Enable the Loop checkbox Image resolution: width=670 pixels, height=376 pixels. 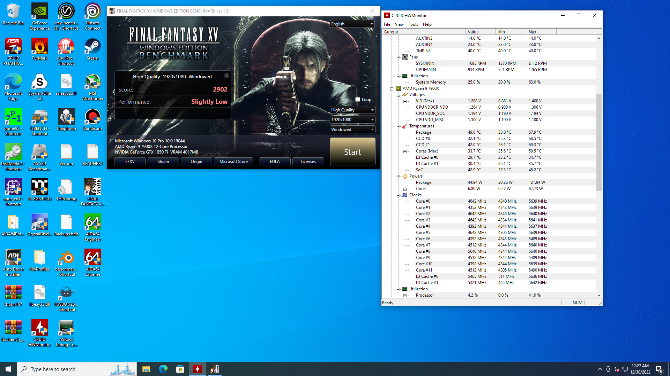(x=358, y=100)
